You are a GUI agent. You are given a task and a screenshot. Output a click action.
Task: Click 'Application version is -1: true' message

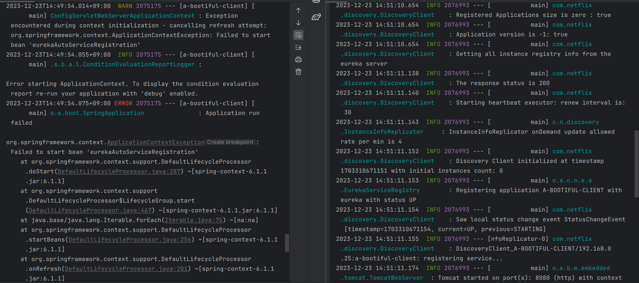(512, 35)
